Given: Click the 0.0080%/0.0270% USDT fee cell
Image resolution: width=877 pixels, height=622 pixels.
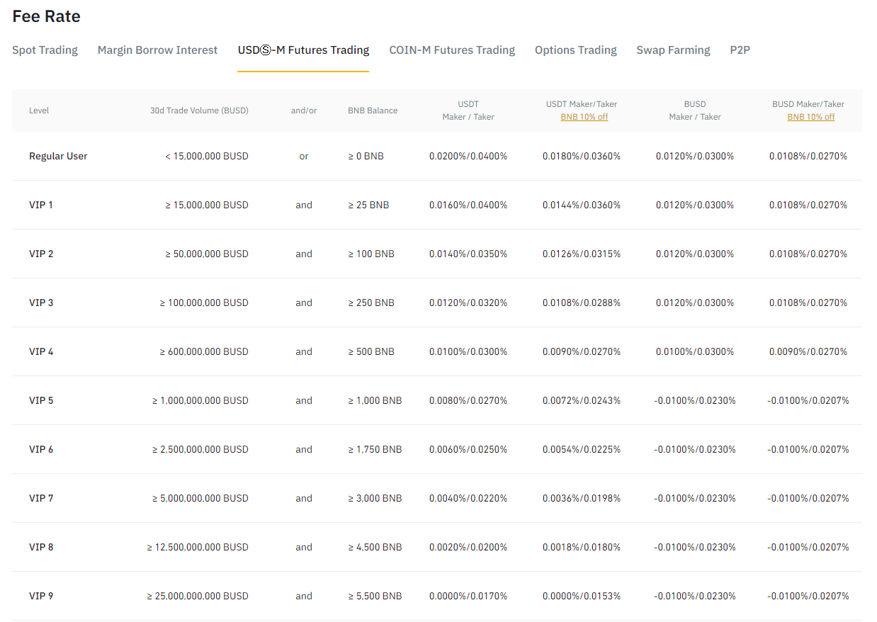Looking at the screenshot, I should point(468,400).
